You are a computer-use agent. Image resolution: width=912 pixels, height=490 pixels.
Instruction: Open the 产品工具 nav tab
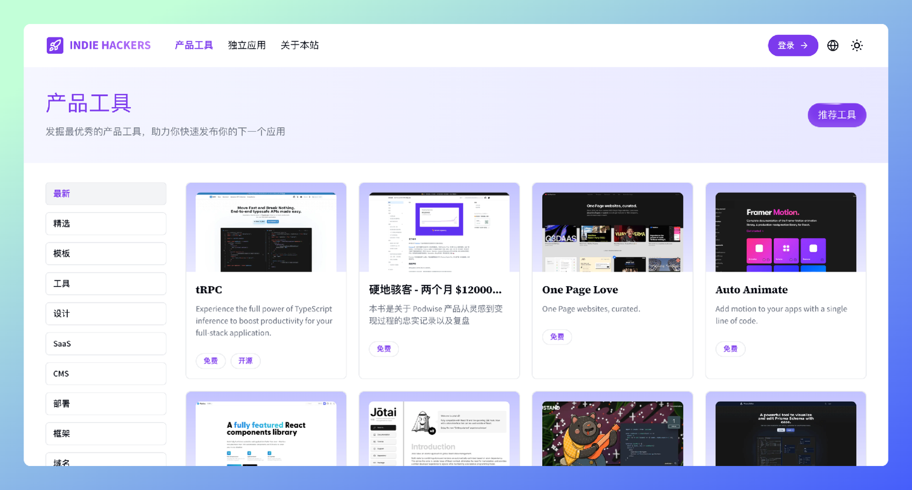(194, 46)
